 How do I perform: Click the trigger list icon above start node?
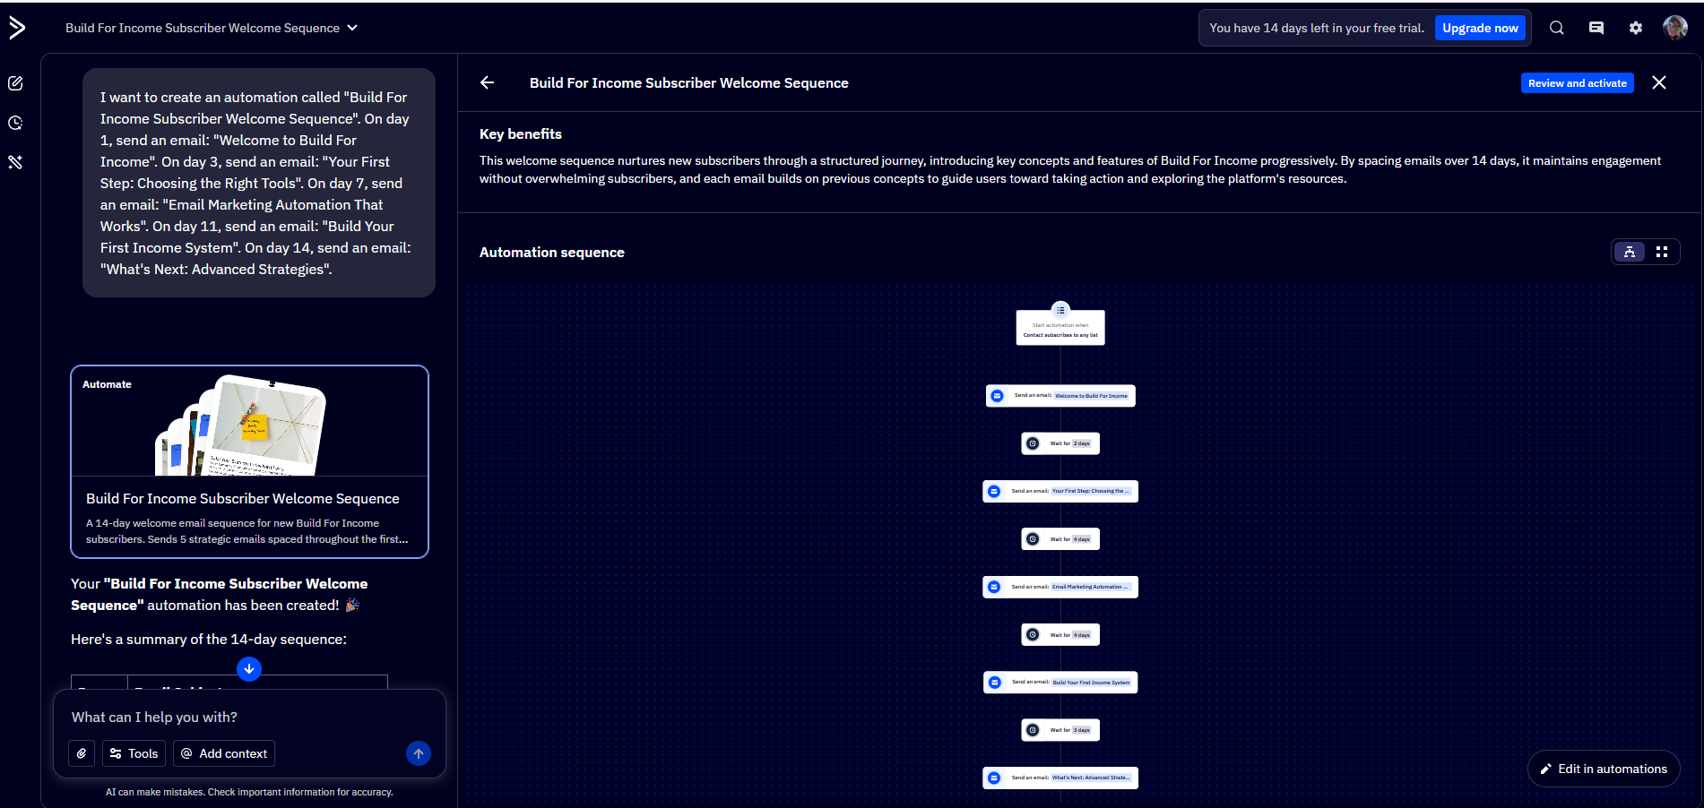[x=1060, y=310]
